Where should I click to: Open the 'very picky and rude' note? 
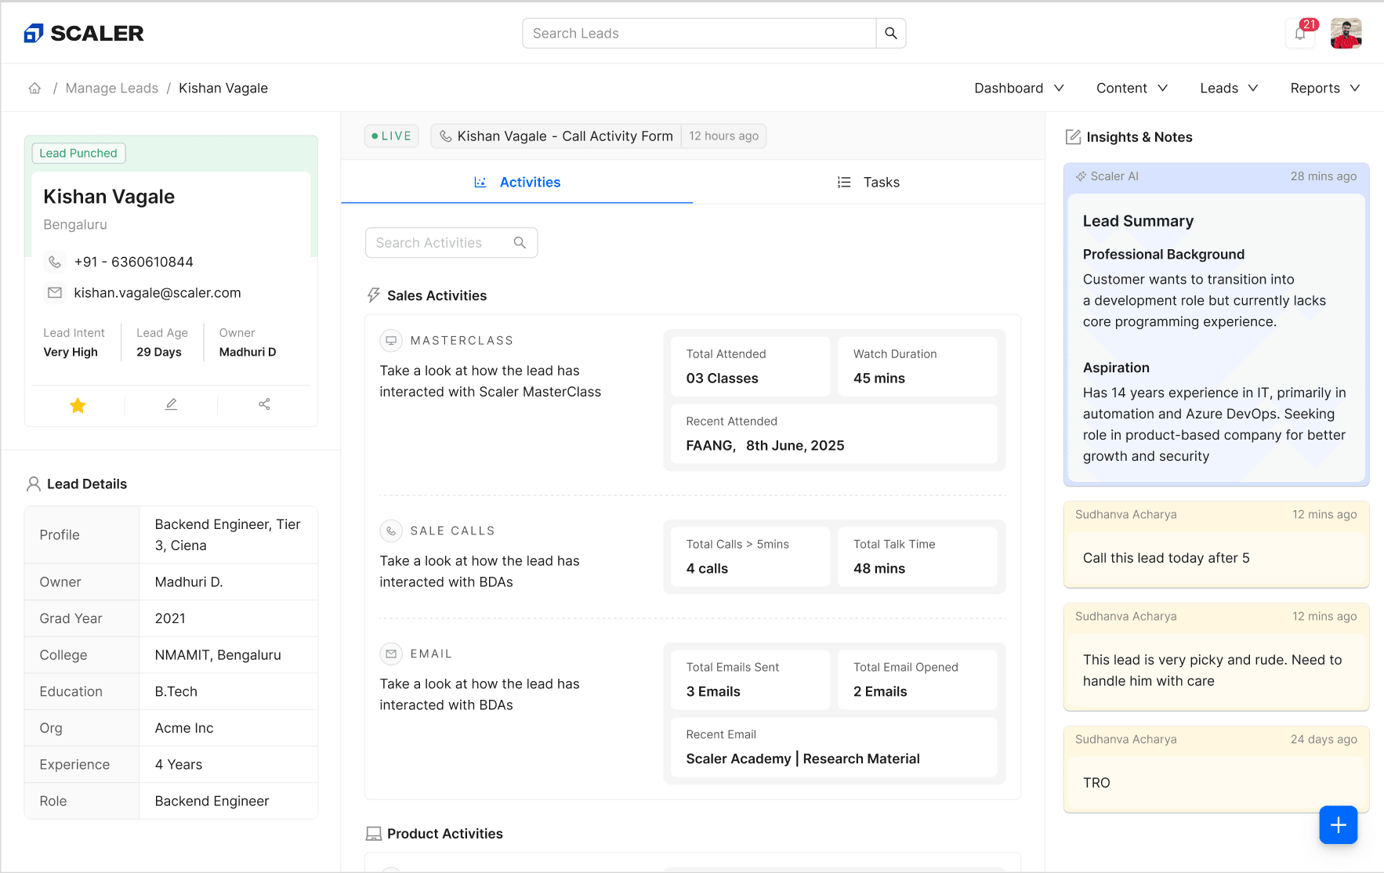tap(1216, 657)
